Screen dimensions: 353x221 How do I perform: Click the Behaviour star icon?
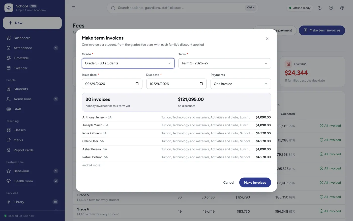click(x=9, y=171)
